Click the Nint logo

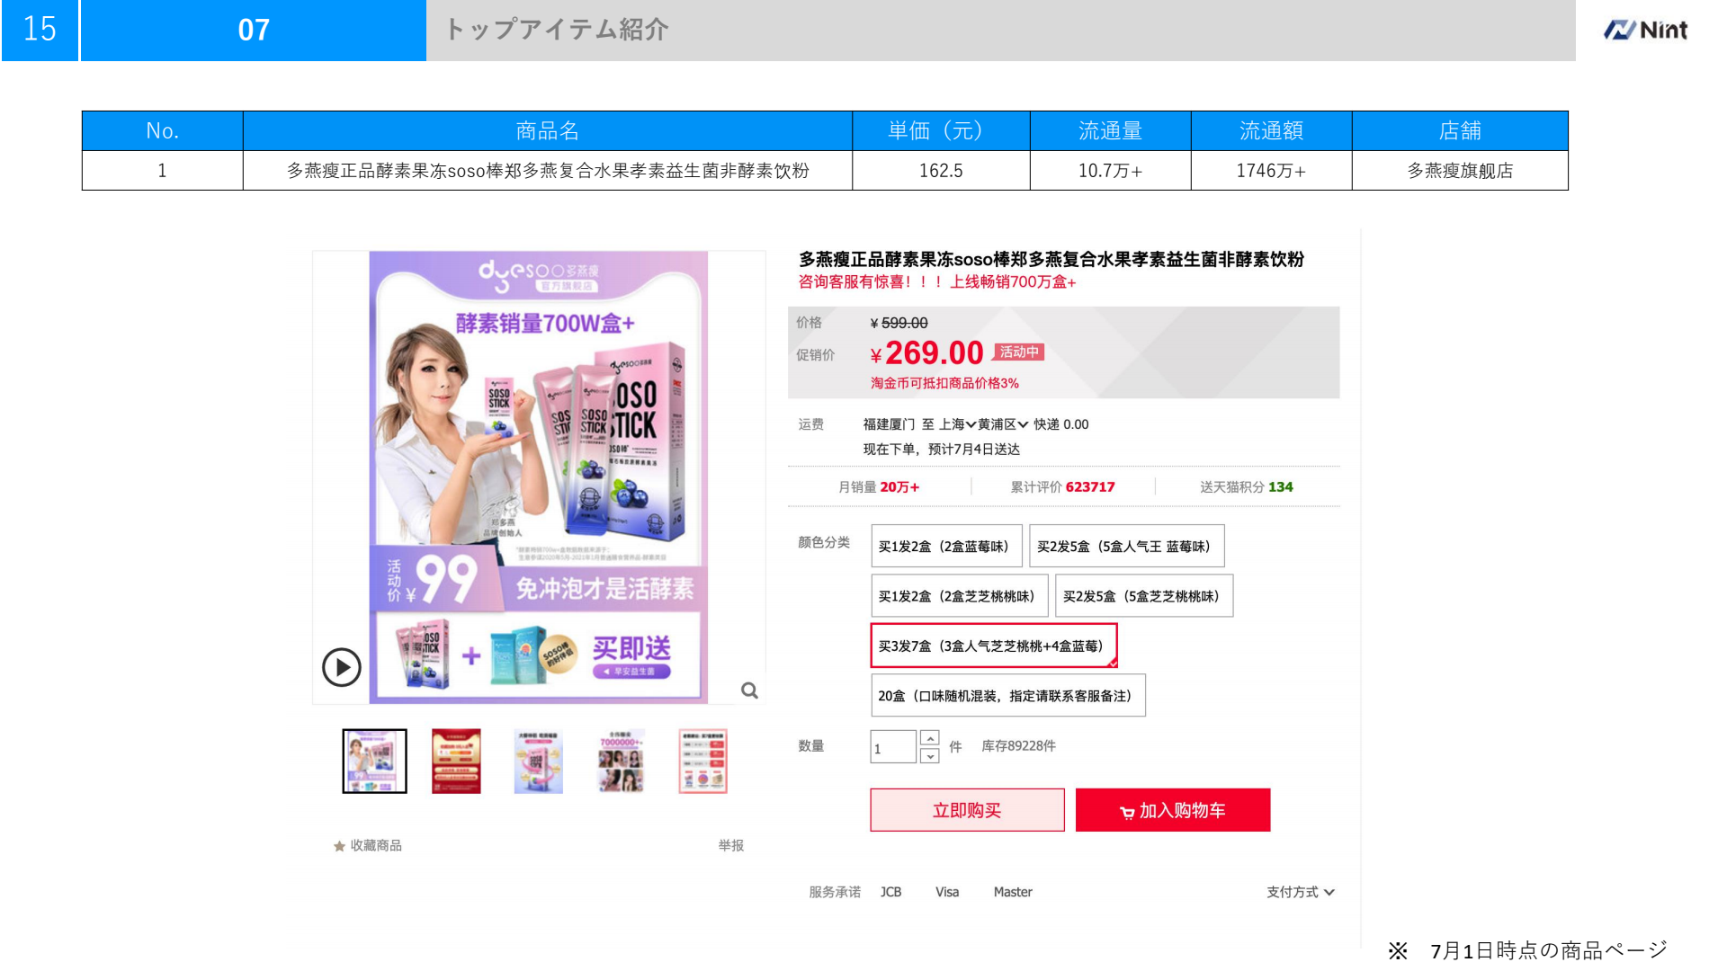(x=1645, y=30)
